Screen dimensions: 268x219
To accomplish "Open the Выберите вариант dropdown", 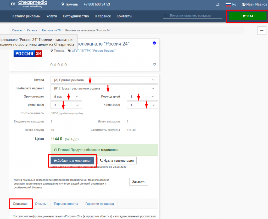I will click(104, 88).
